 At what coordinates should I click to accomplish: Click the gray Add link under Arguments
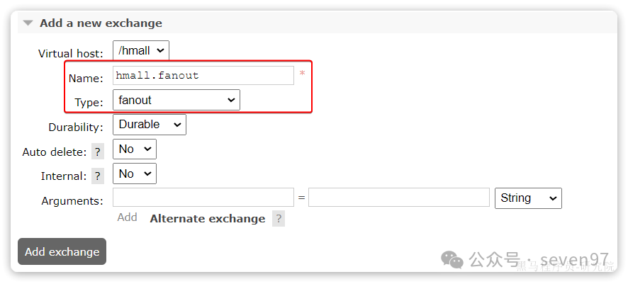tap(128, 217)
